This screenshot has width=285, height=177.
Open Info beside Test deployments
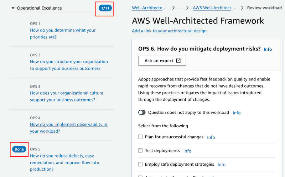click(187, 151)
